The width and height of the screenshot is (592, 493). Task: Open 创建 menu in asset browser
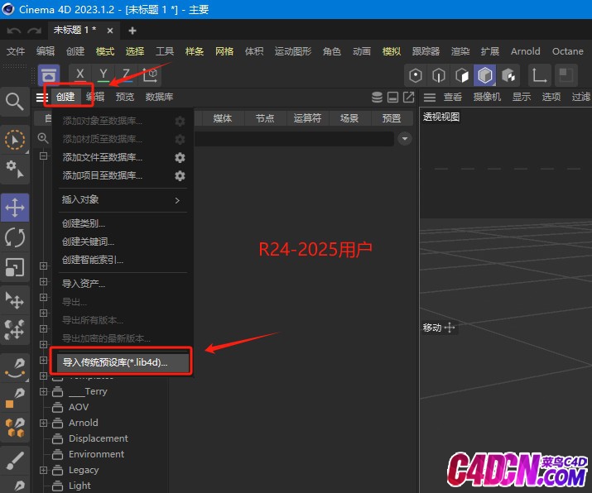pos(65,97)
